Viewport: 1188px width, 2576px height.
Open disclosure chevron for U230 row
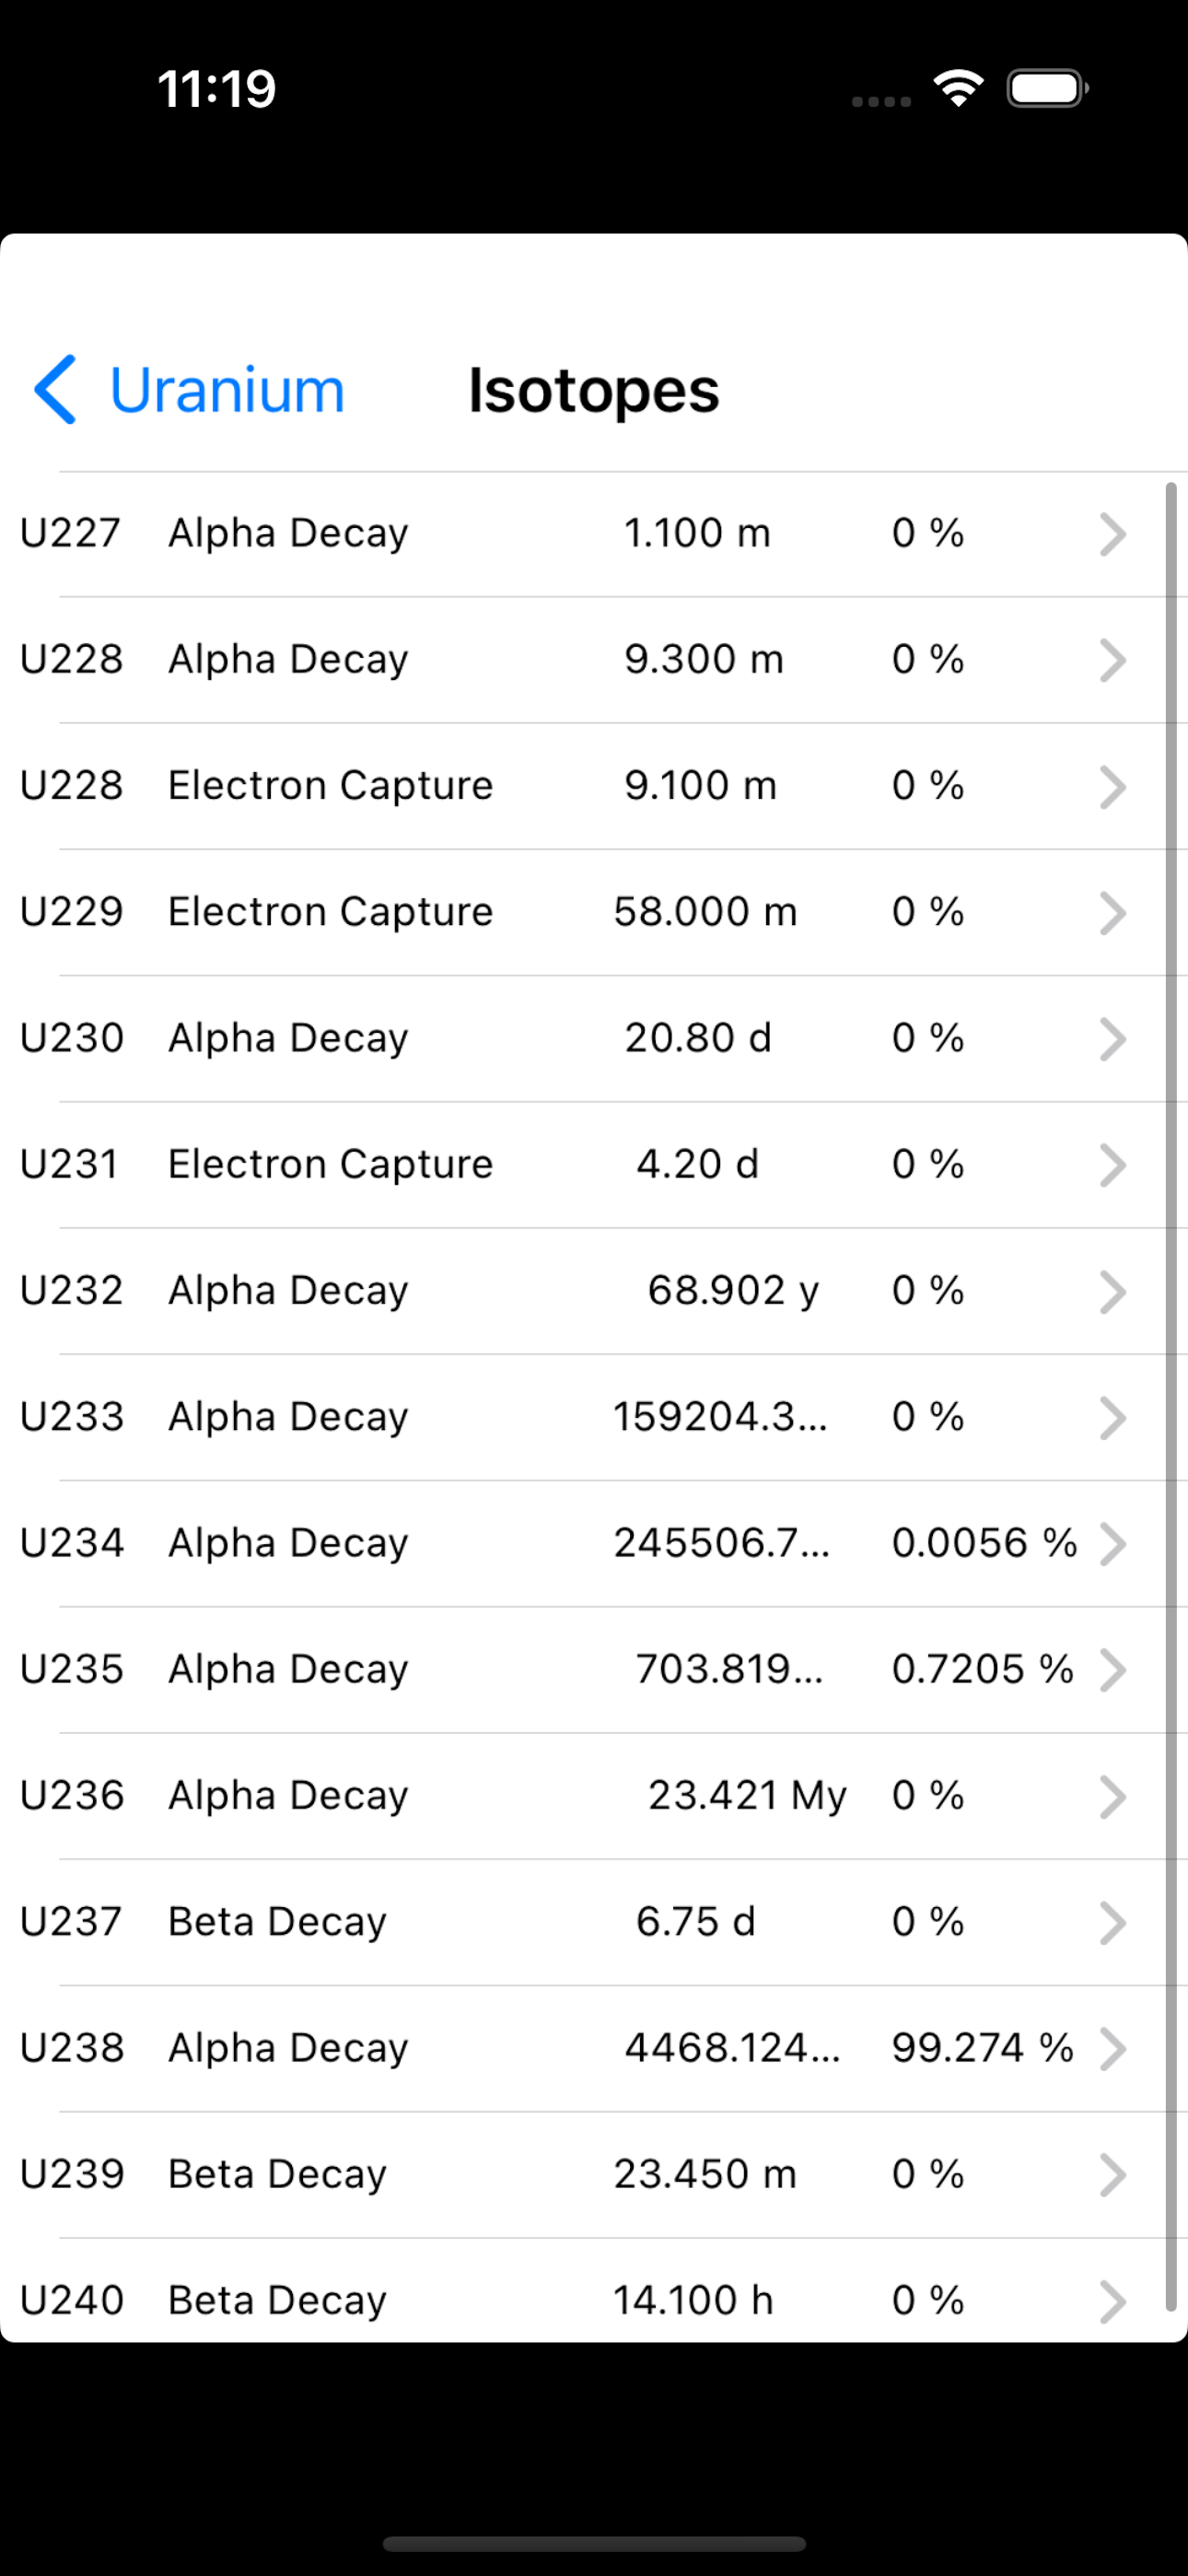click(x=1112, y=1039)
